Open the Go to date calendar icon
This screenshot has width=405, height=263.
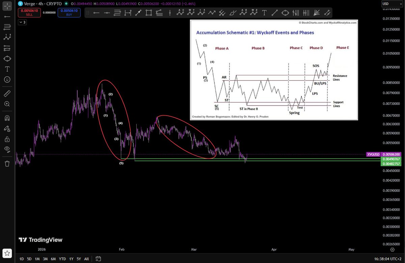point(98,259)
